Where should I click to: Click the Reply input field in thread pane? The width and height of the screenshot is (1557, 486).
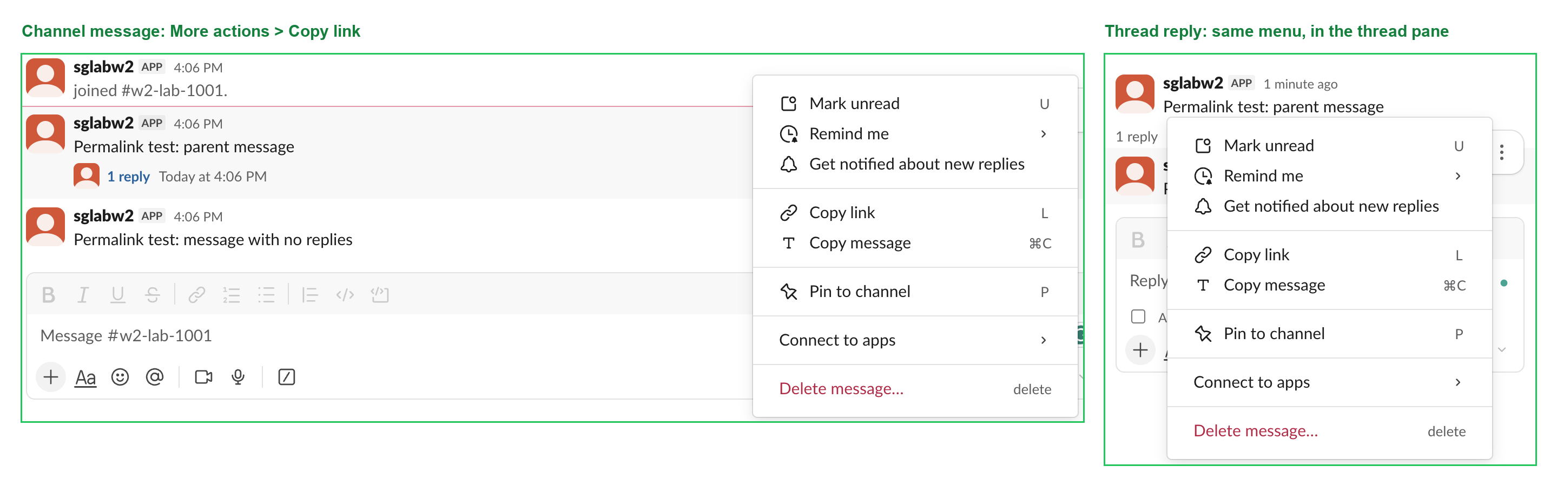coord(1149,281)
